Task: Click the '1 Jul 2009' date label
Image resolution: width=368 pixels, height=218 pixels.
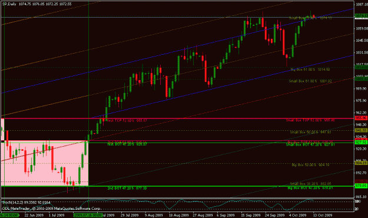Action: [x=57, y=215]
